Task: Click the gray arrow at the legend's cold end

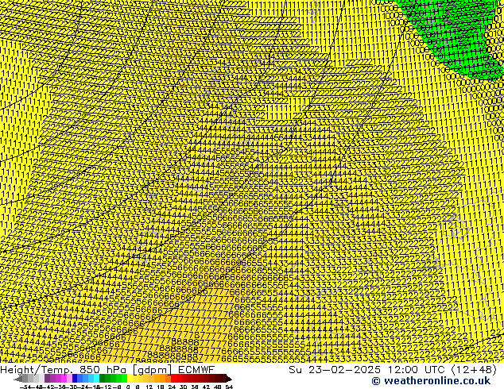Action: click(18, 379)
